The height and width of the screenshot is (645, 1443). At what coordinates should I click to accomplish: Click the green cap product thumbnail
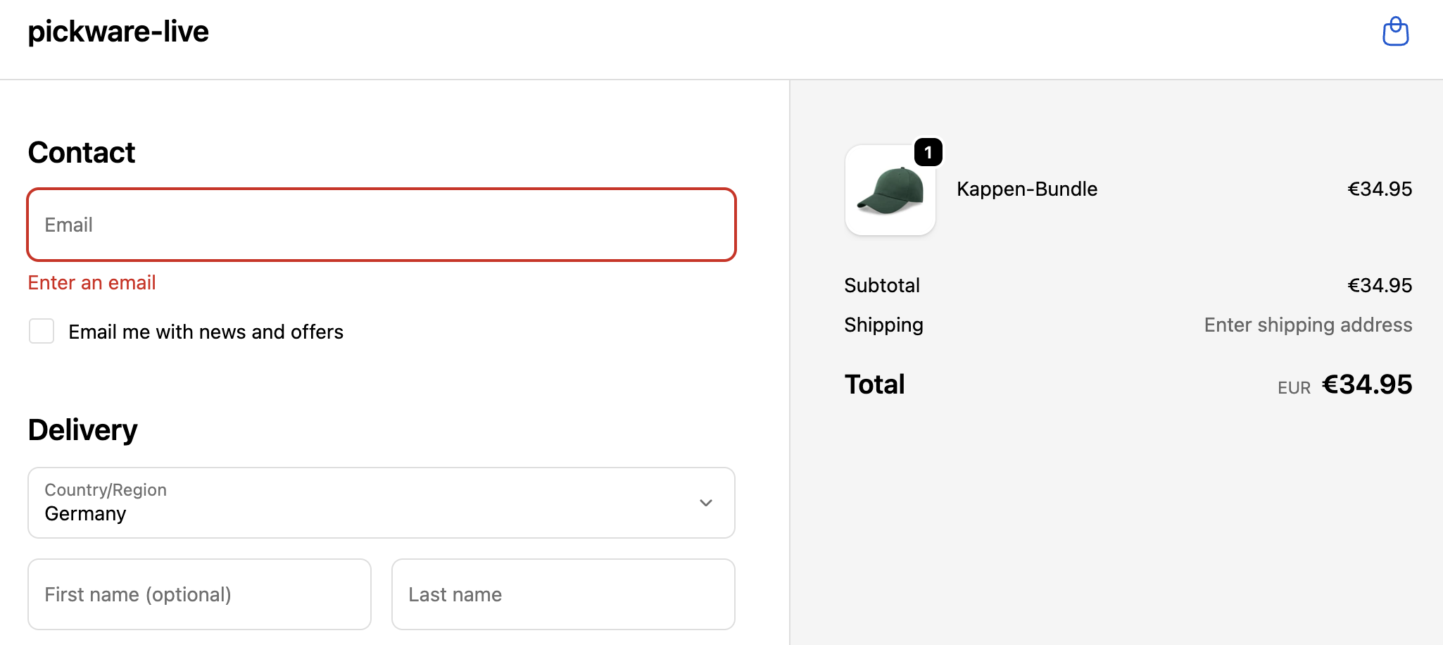pyautogui.click(x=890, y=190)
